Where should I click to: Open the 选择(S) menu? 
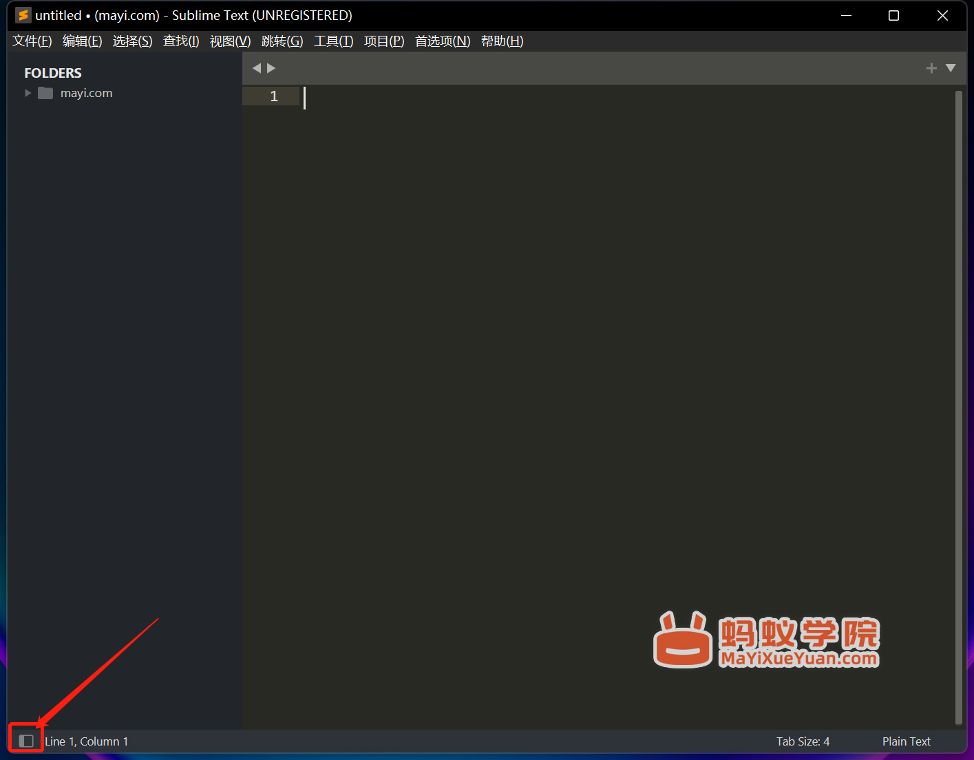point(133,41)
